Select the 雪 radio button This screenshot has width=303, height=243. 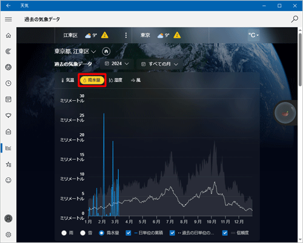tap(83, 233)
